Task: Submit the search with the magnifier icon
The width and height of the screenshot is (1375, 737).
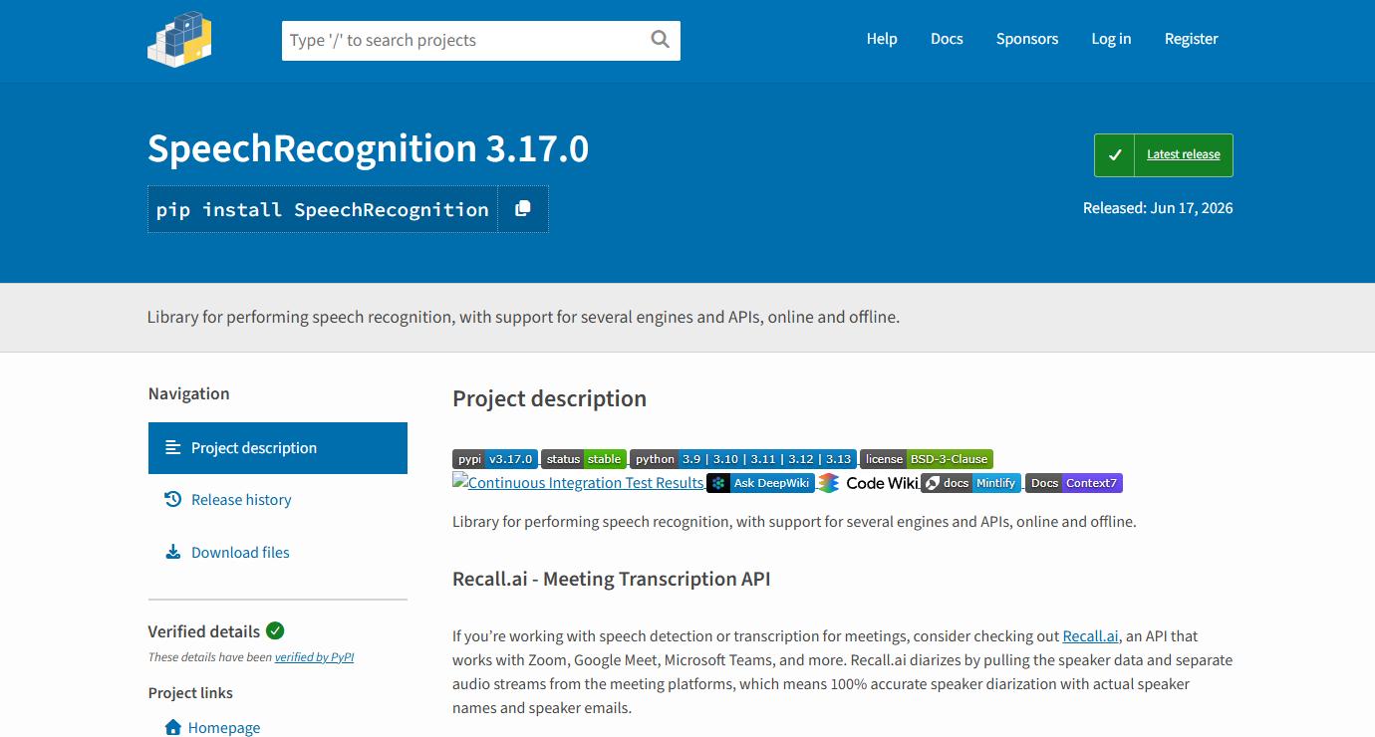Action: click(660, 40)
